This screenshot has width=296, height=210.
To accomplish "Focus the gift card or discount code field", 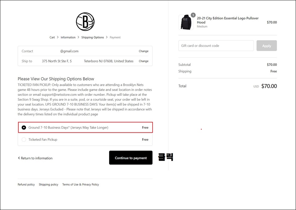I will click(216, 46).
